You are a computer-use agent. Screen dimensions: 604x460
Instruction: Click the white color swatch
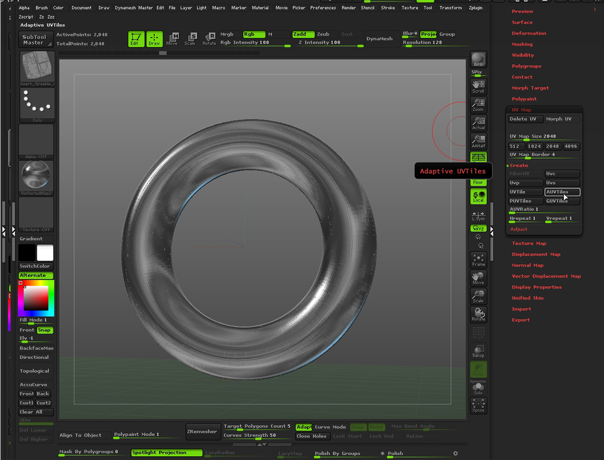pos(45,252)
